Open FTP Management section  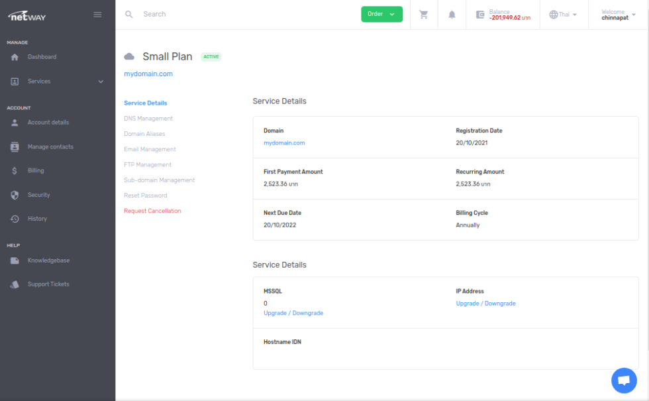[148, 164]
